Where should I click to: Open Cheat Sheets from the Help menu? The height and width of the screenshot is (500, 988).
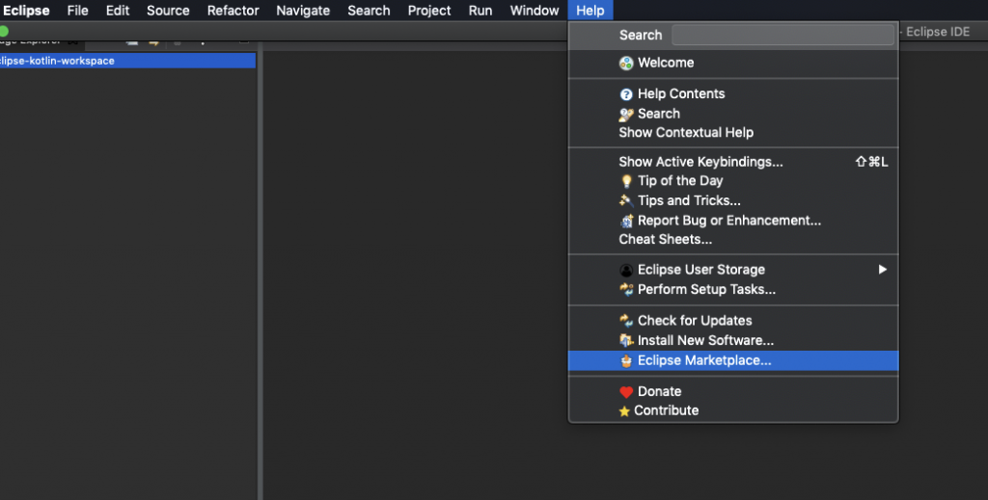pyautogui.click(x=666, y=240)
